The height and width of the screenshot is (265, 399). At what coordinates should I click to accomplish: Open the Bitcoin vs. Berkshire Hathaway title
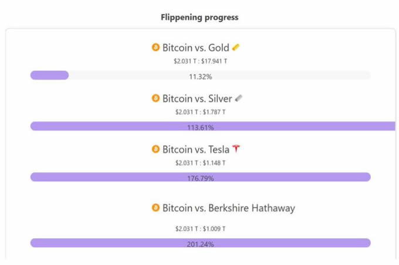[x=229, y=208]
